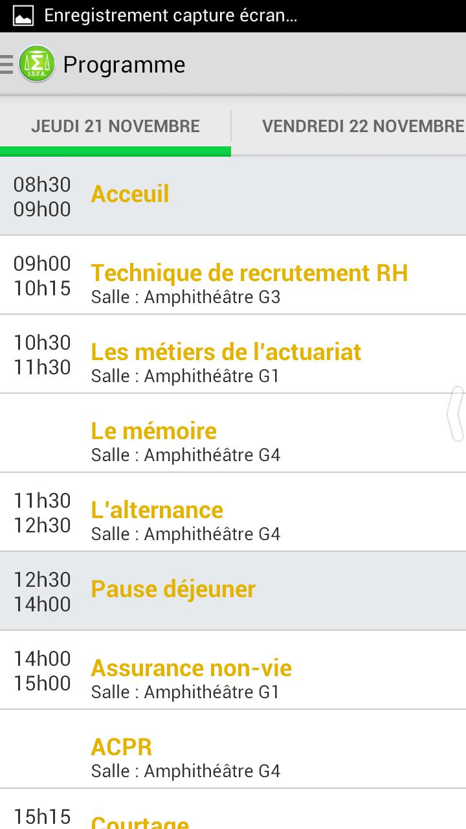This screenshot has height=829, width=466.
Task: Select Les métiers de l'actuariat session
Action: (x=226, y=353)
